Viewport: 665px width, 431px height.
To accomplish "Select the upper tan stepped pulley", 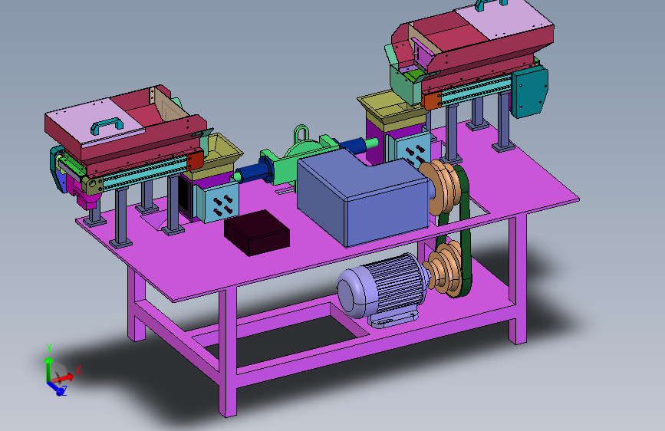I will click(x=440, y=186).
